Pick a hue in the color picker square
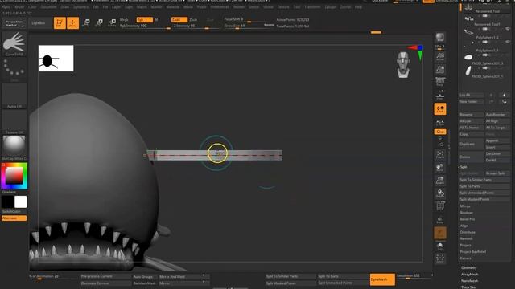The height and width of the screenshot is (289, 515). click(x=14, y=176)
